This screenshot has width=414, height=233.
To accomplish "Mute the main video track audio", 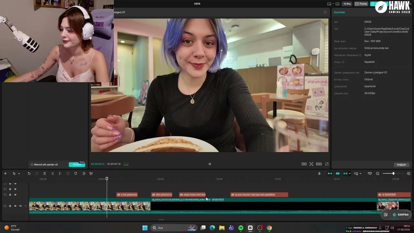I will 20,206.
